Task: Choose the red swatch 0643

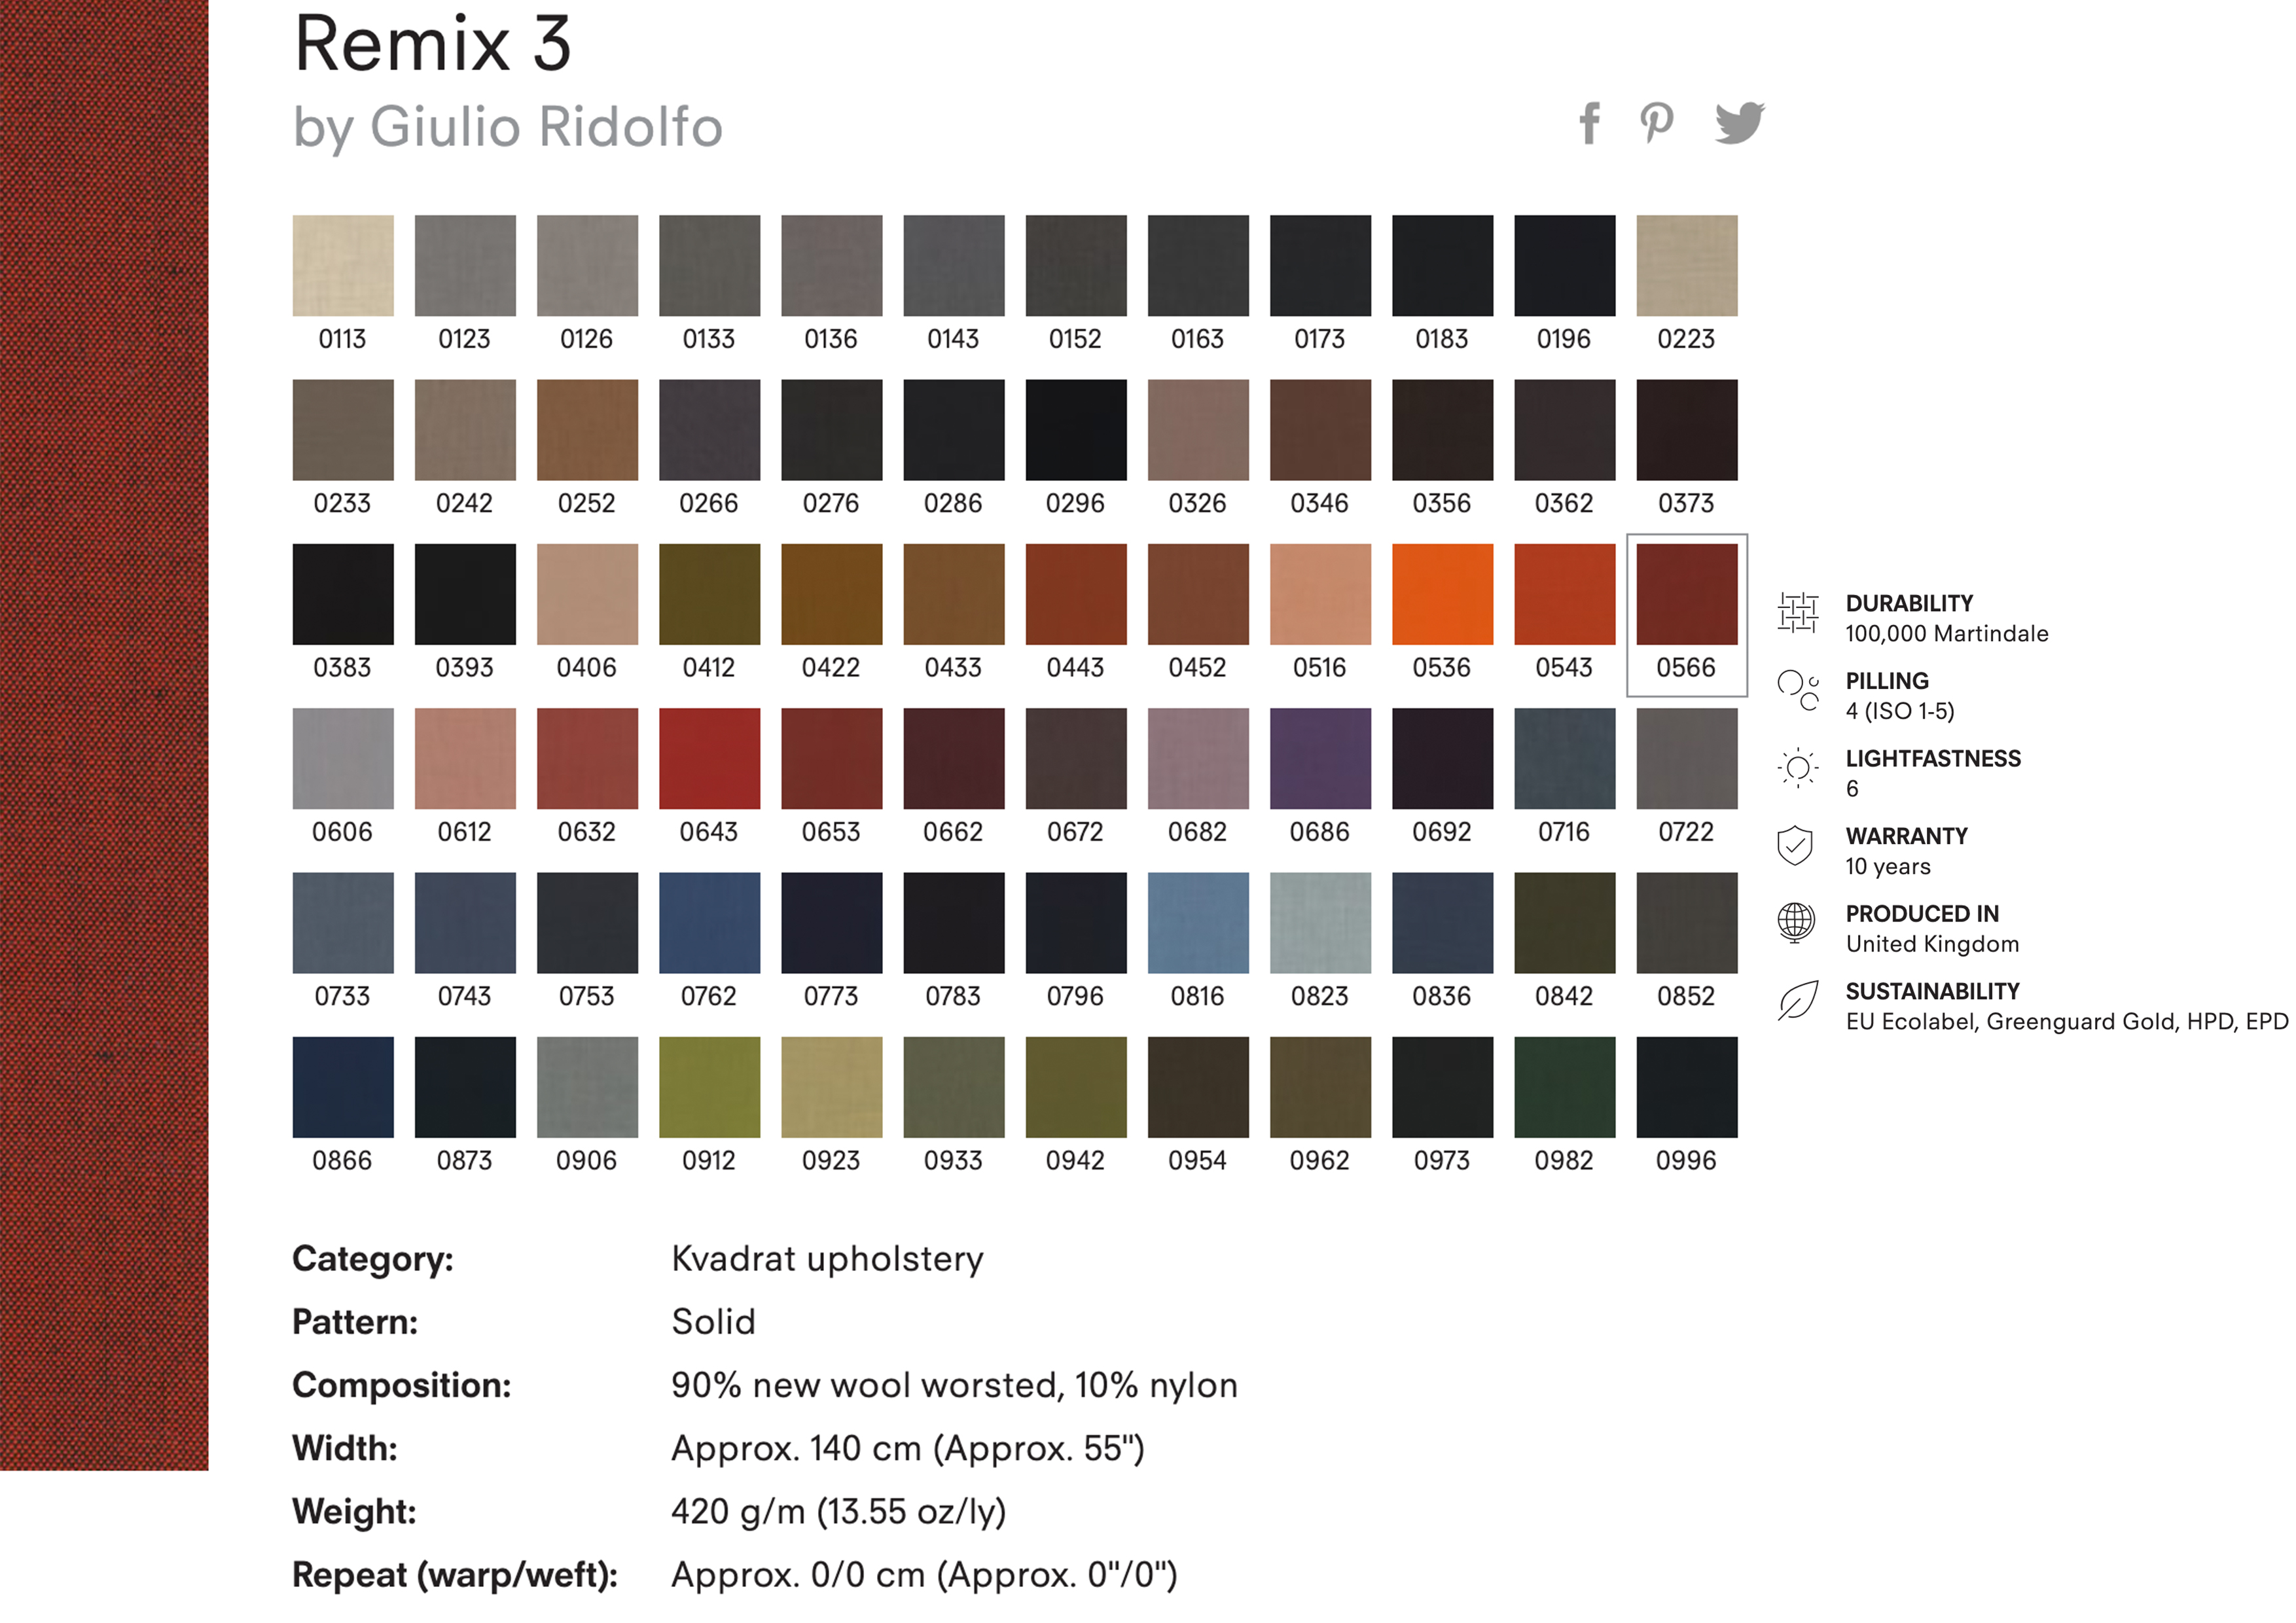Action: pos(709,759)
